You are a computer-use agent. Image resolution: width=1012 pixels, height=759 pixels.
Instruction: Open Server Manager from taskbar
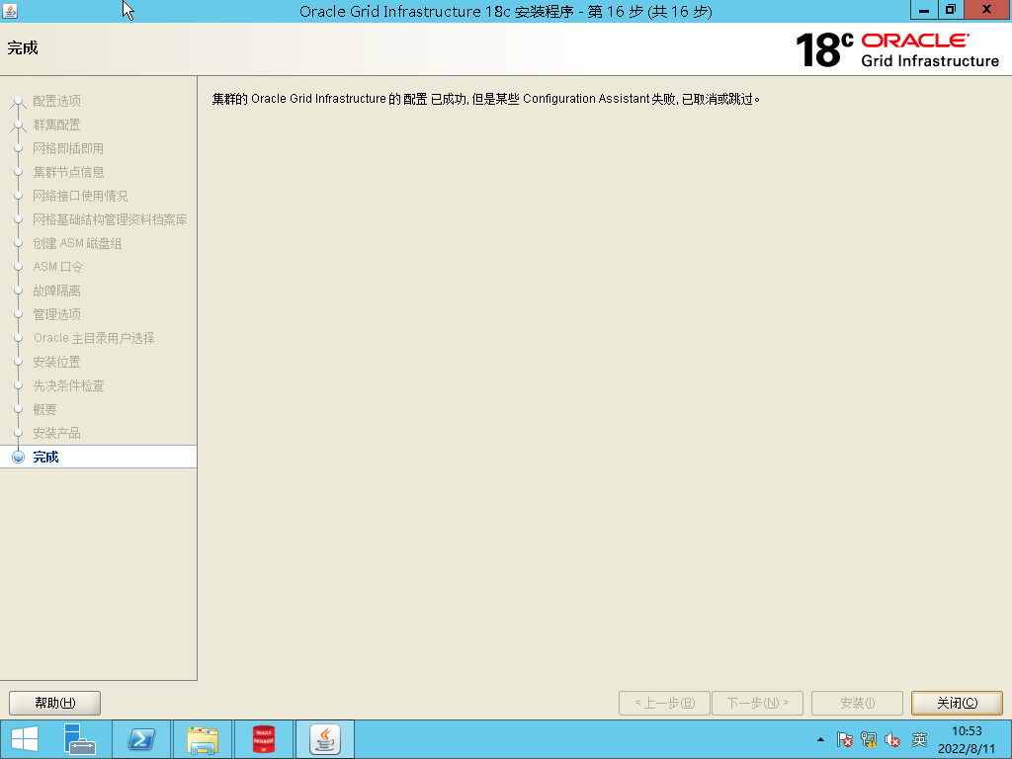pos(79,739)
